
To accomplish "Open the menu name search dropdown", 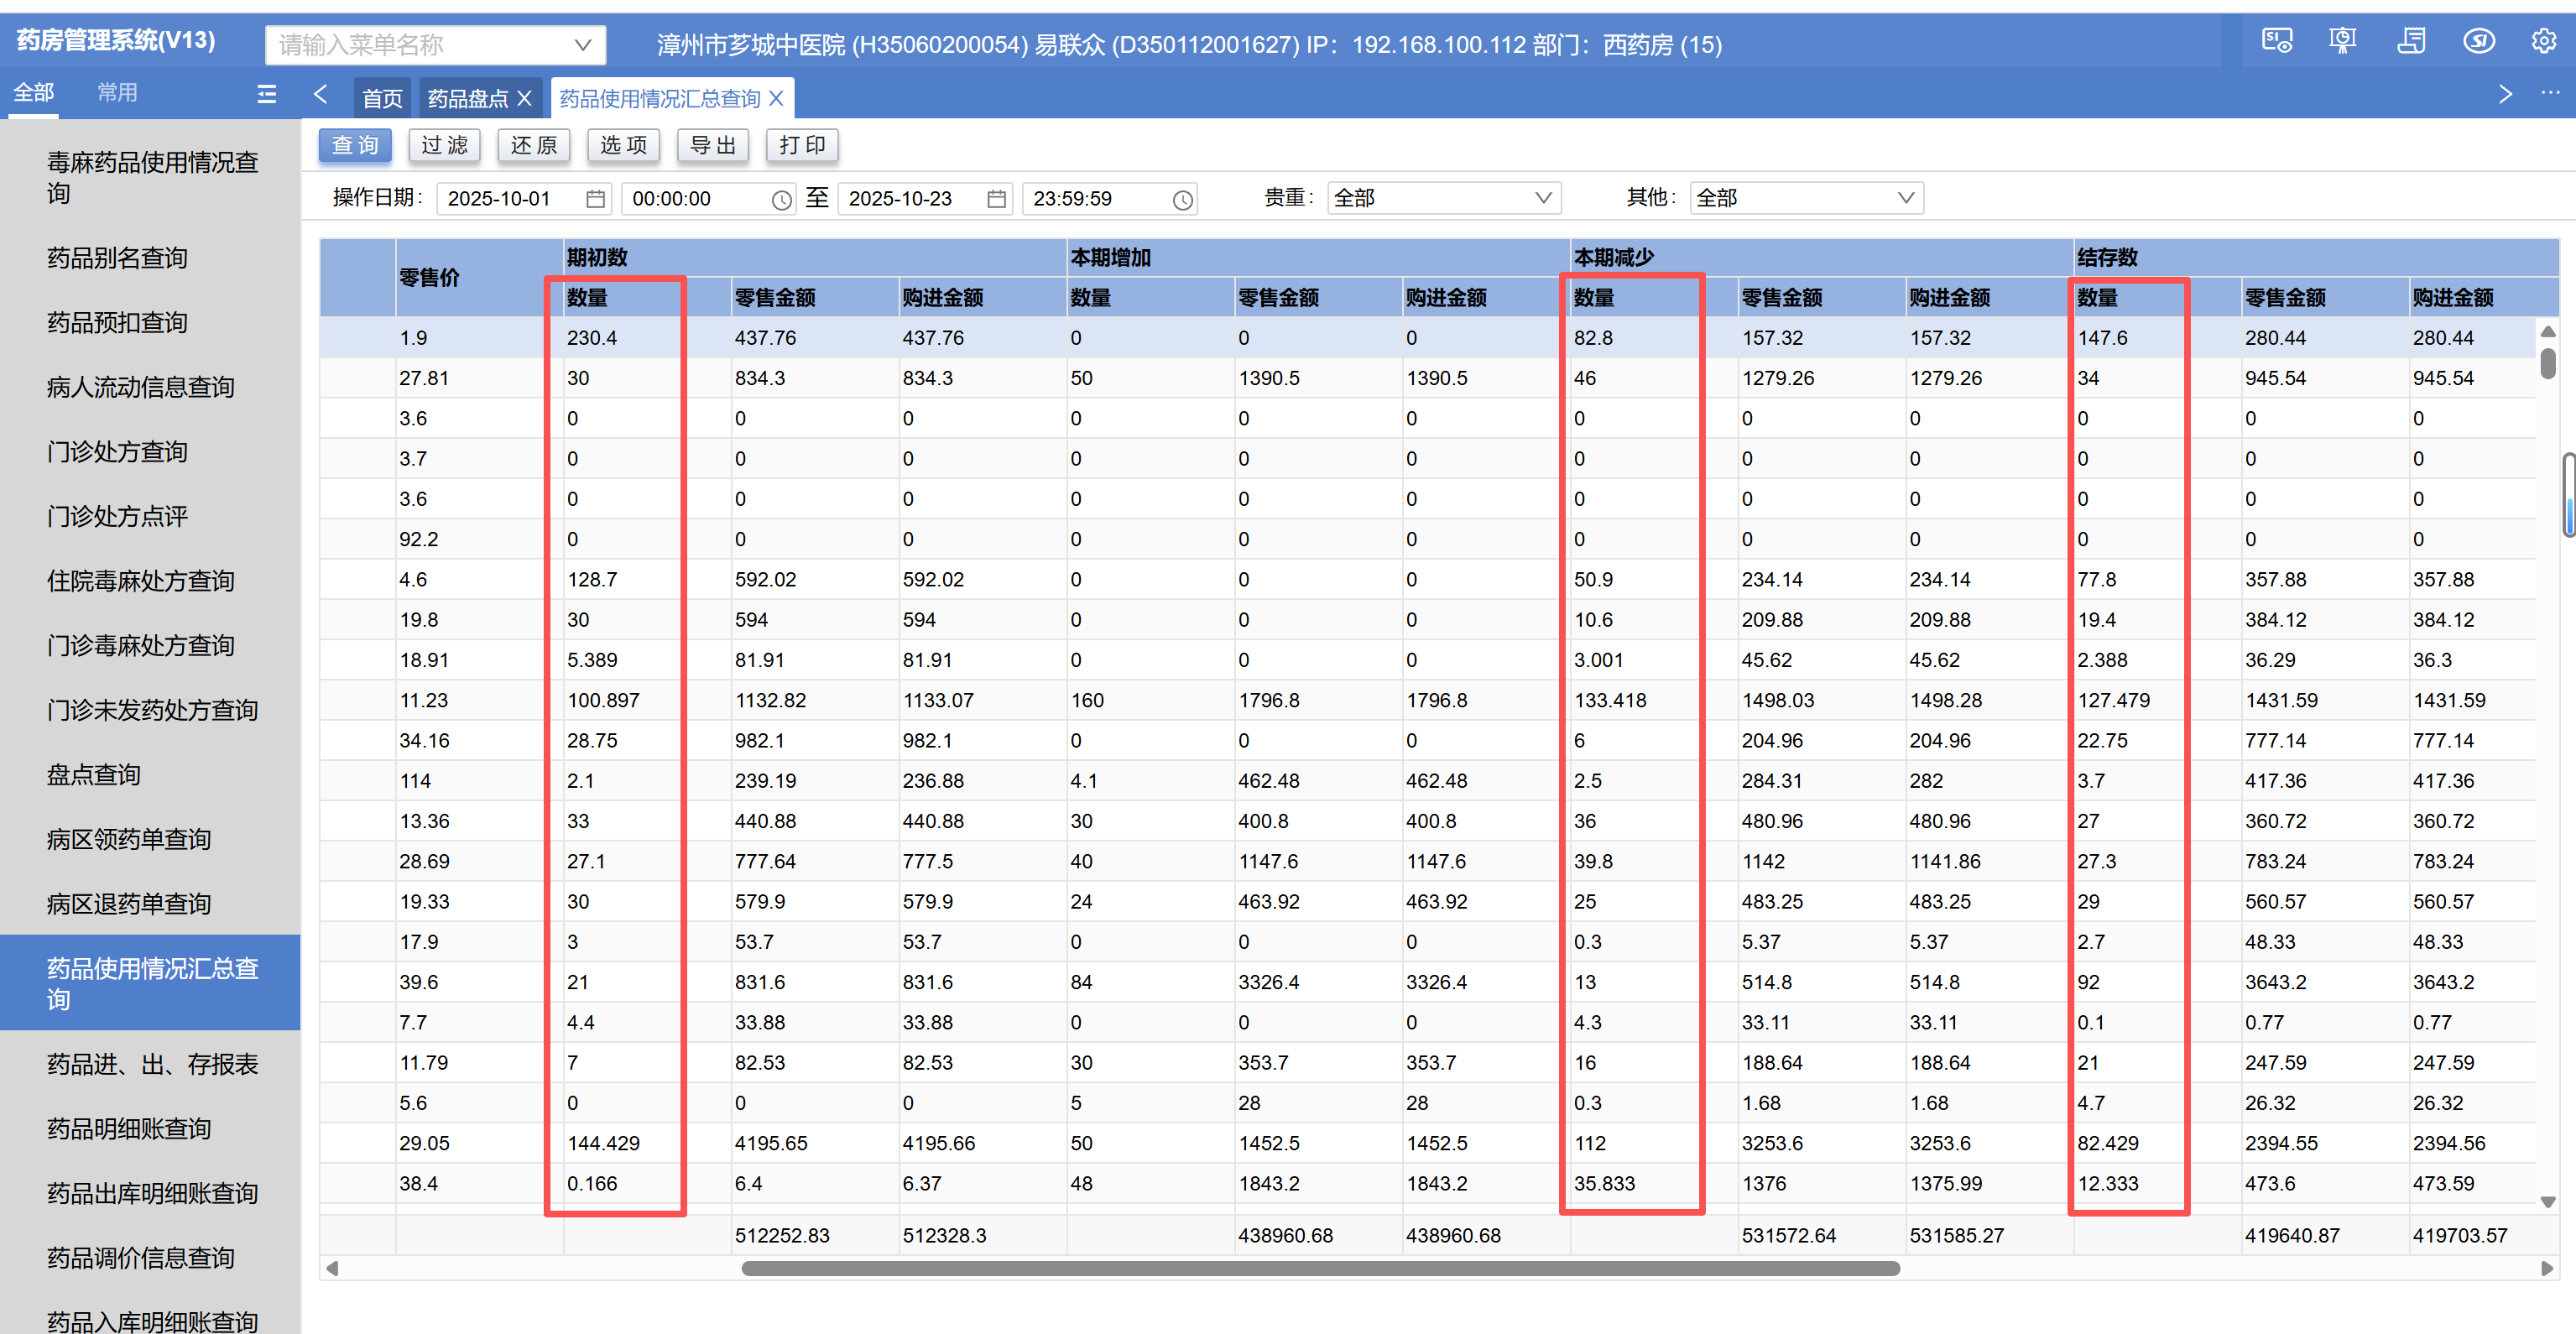I will coord(583,45).
